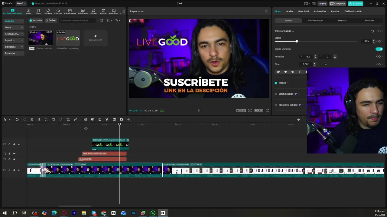Open the media filter dropdown
This screenshot has height=217, width=387.
pyautogui.click(x=118, y=20)
